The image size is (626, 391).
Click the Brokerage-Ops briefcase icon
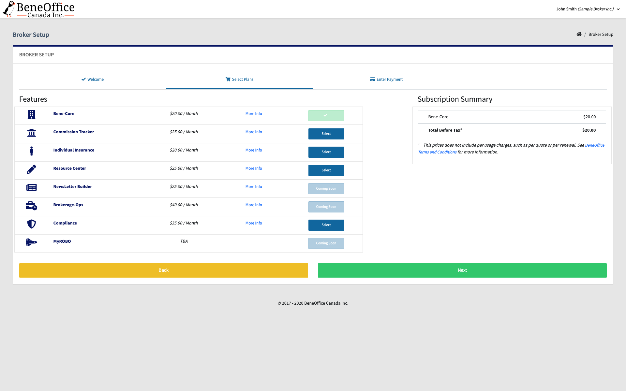pos(31,206)
